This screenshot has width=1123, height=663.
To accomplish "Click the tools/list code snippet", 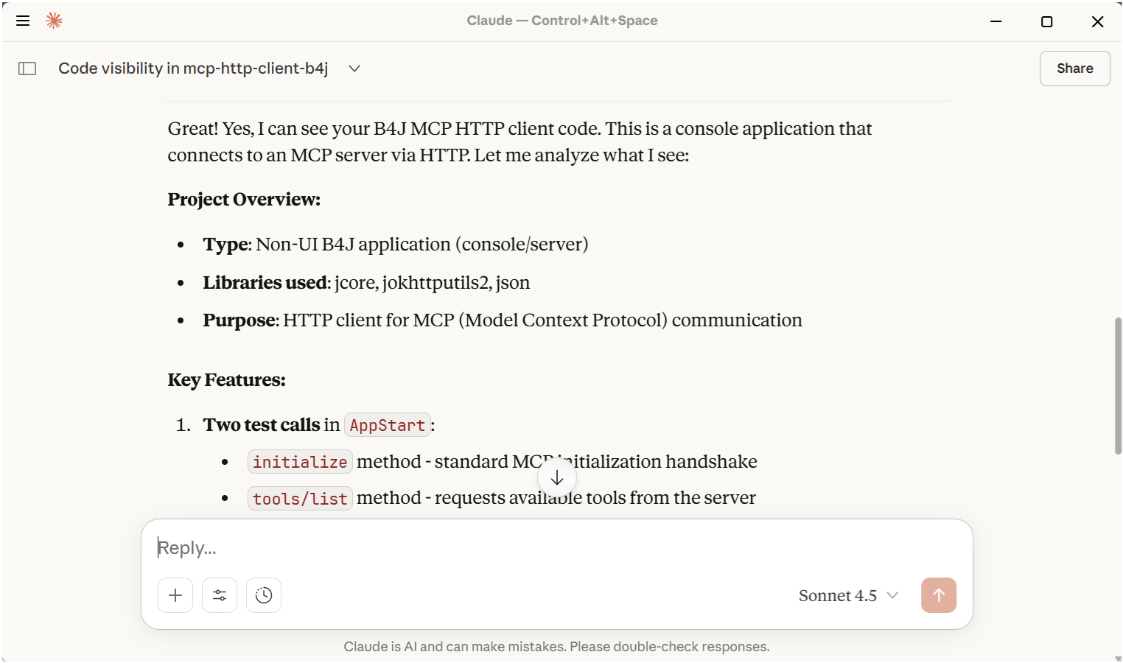I will point(300,499).
